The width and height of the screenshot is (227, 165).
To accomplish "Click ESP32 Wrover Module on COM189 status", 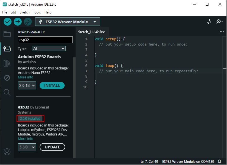I will click(x=188, y=162).
